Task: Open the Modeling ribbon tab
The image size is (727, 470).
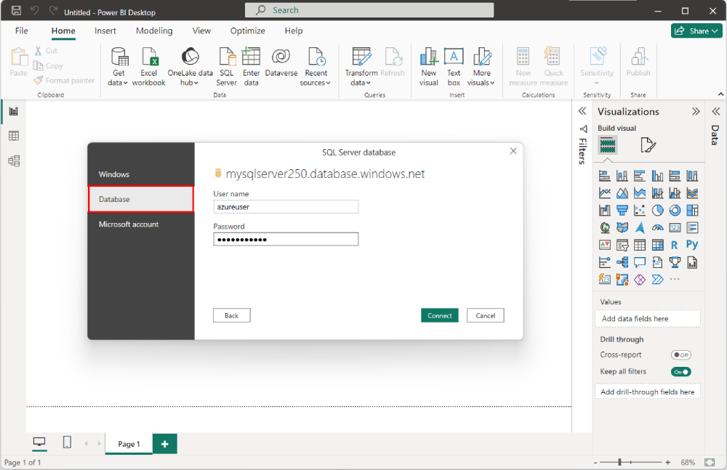Action: (x=154, y=31)
